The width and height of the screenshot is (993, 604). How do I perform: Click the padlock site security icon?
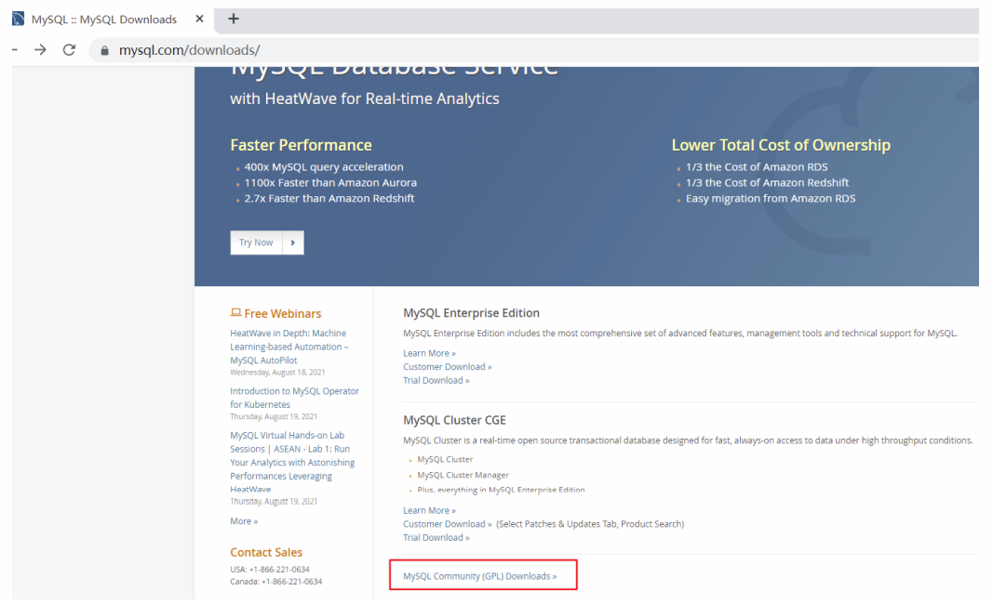(104, 50)
